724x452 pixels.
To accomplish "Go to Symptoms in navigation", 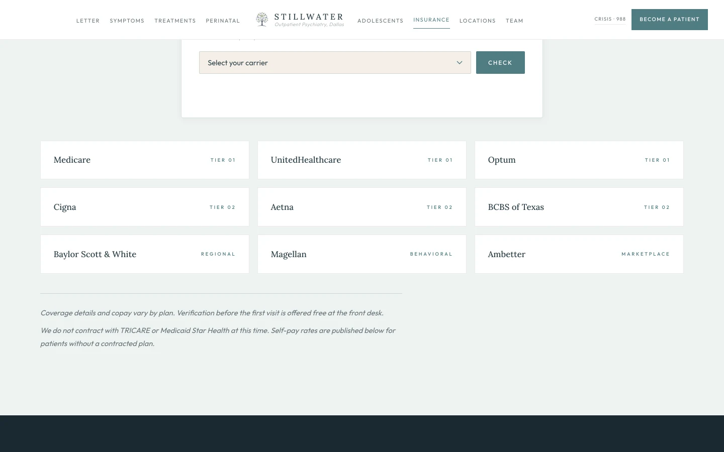I will [127, 21].
